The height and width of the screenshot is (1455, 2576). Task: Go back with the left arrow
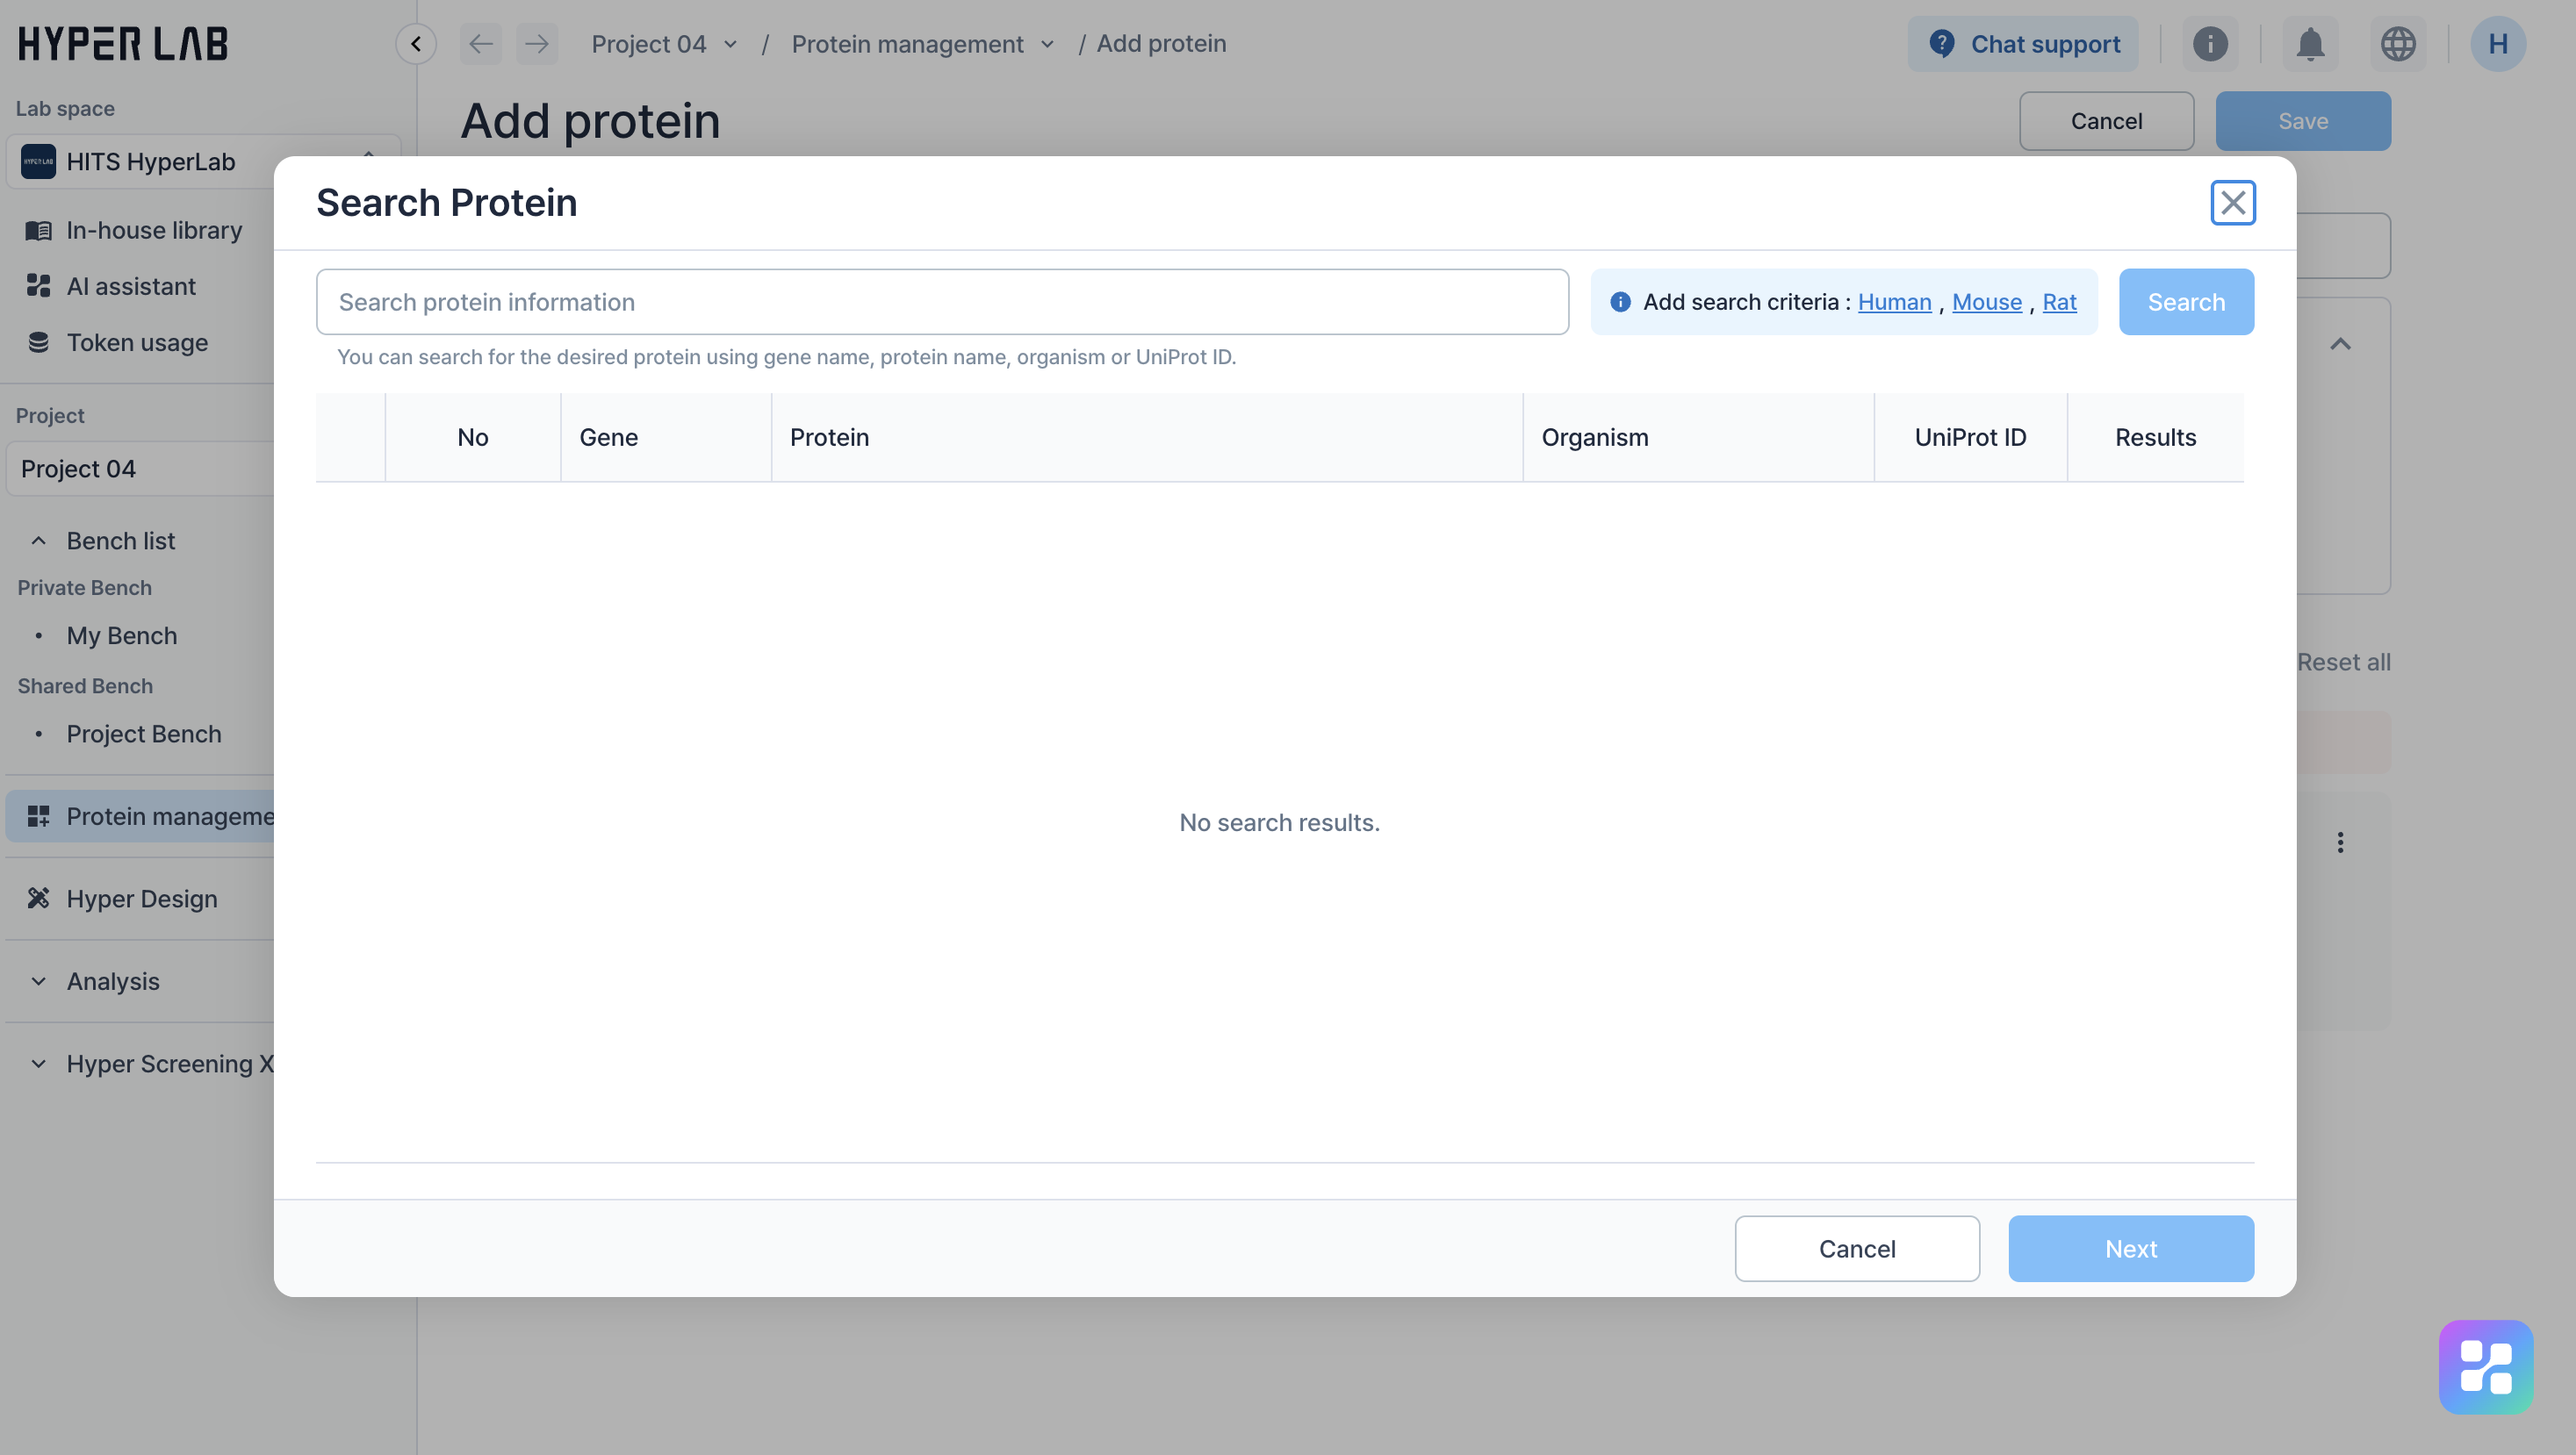click(481, 44)
